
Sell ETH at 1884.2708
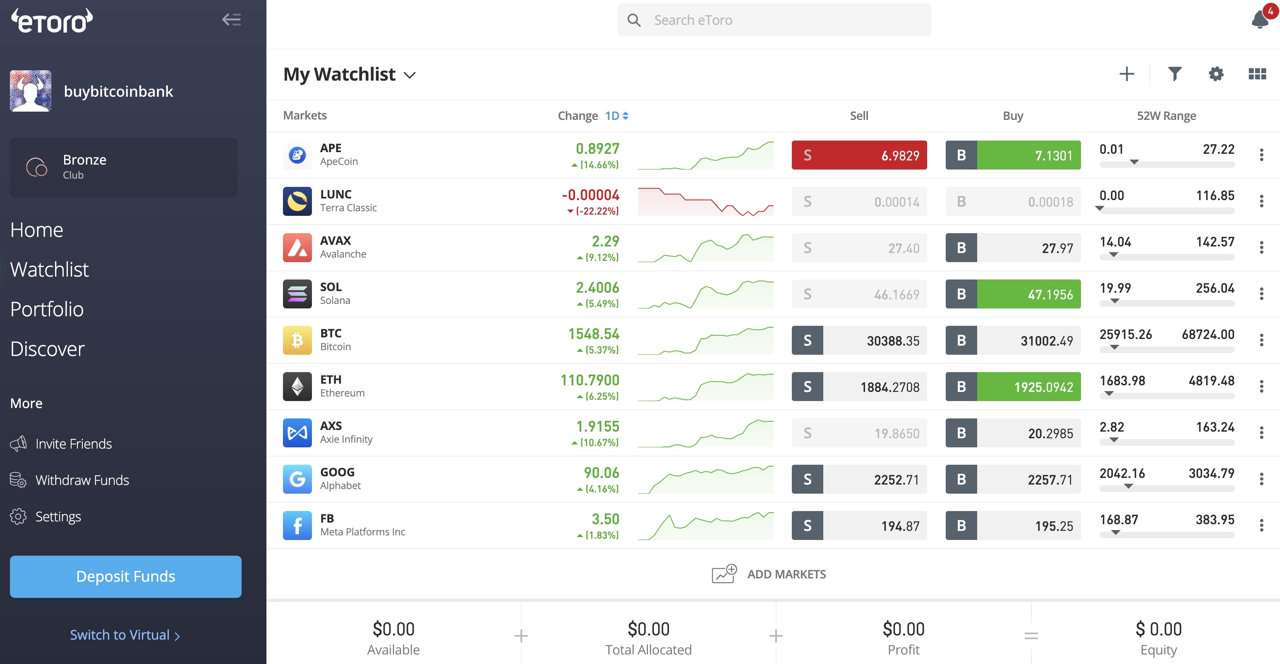point(859,387)
